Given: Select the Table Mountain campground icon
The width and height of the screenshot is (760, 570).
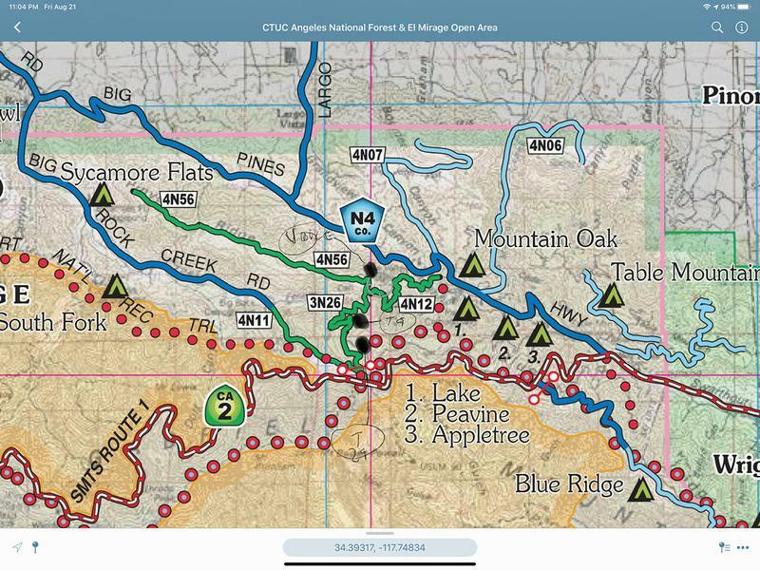Looking at the screenshot, I should coord(611,295).
